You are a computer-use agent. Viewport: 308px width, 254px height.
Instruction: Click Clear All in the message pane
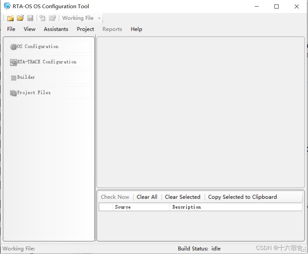[147, 197]
